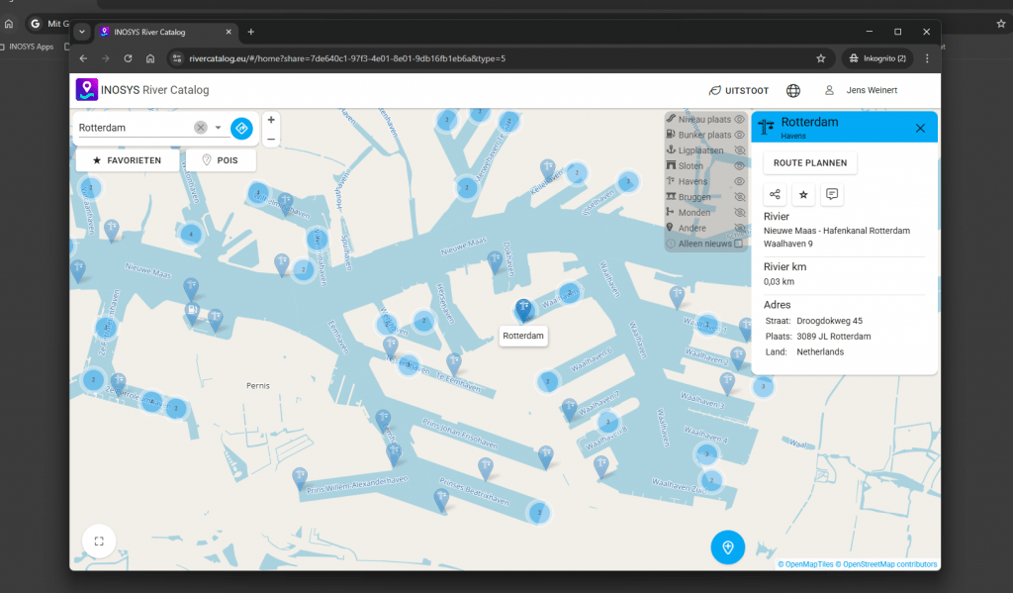
Task: Share the Rotterdam harbor location
Action: coord(776,195)
